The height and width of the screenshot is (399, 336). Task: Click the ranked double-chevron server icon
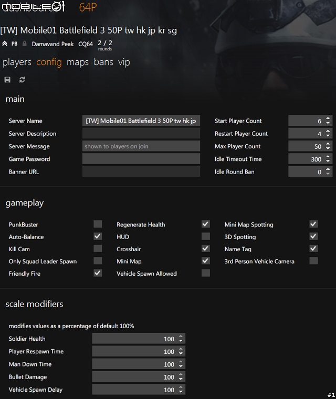(x=5, y=44)
